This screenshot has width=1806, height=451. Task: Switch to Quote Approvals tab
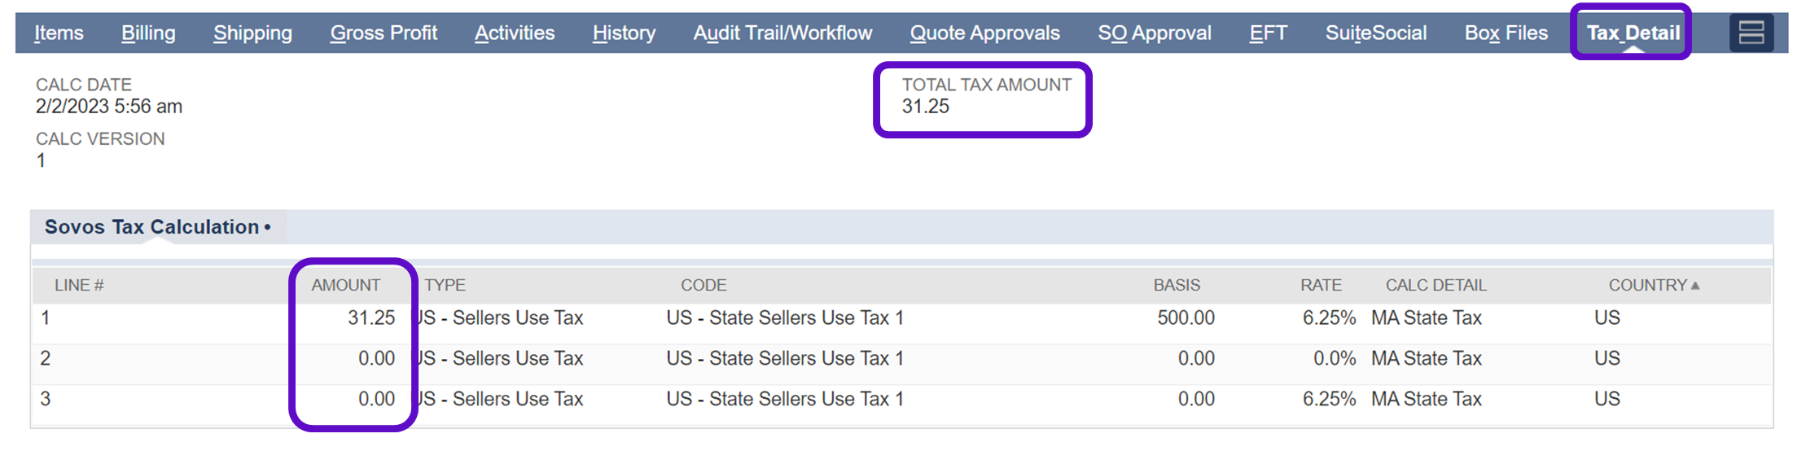tap(984, 33)
